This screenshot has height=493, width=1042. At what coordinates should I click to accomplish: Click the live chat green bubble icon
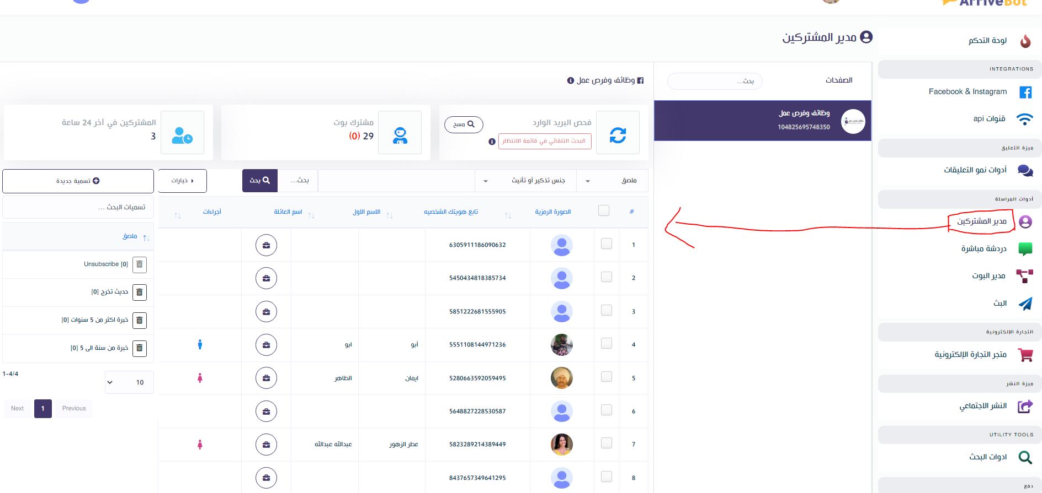(x=1025, y=249)
